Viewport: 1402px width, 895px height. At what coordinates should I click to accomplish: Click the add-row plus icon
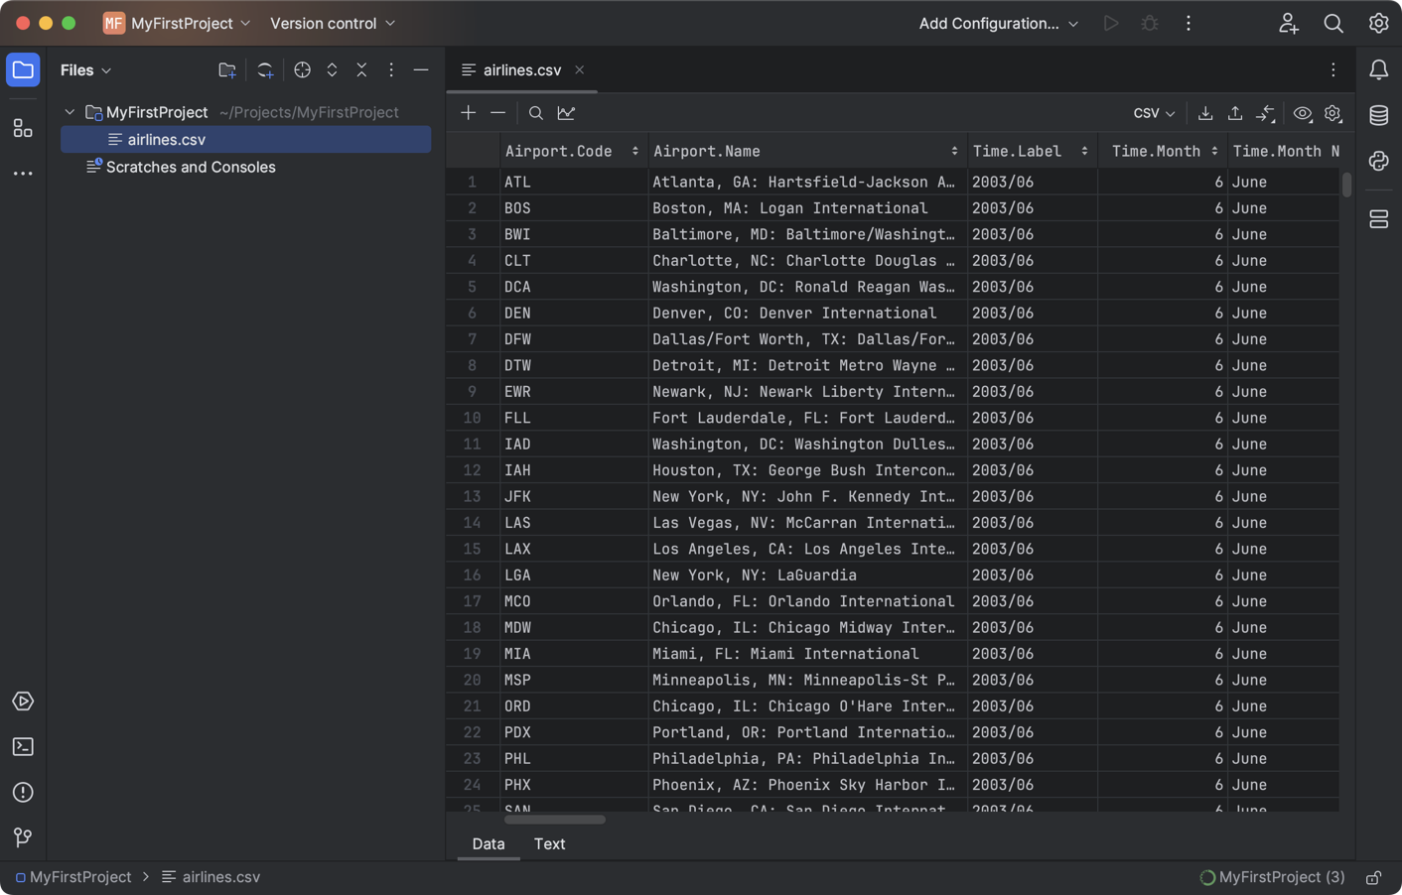pos(468,112)
